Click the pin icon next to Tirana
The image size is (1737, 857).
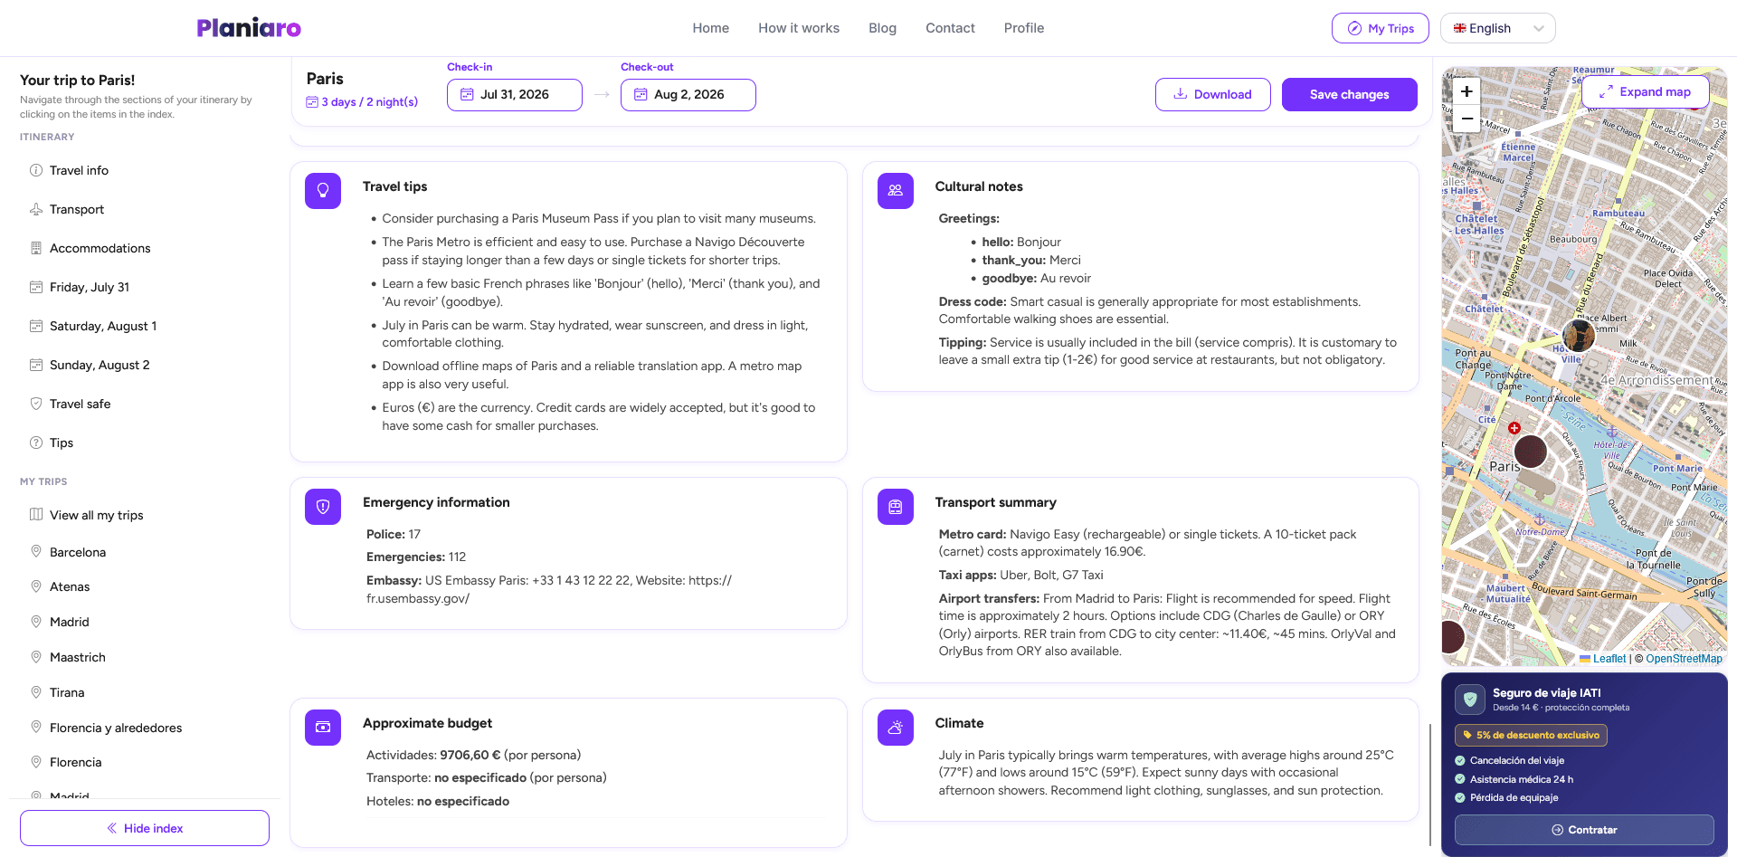(x=36, y=692)
